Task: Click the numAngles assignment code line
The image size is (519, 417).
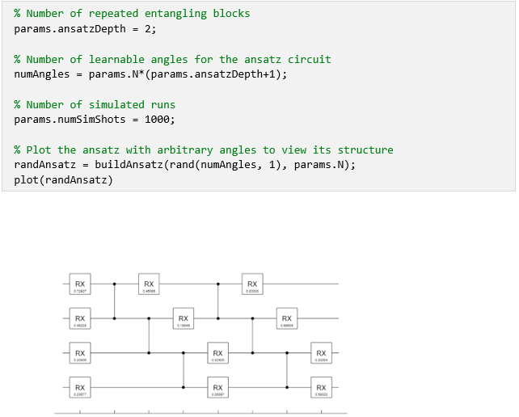Action: click(150, 74)
